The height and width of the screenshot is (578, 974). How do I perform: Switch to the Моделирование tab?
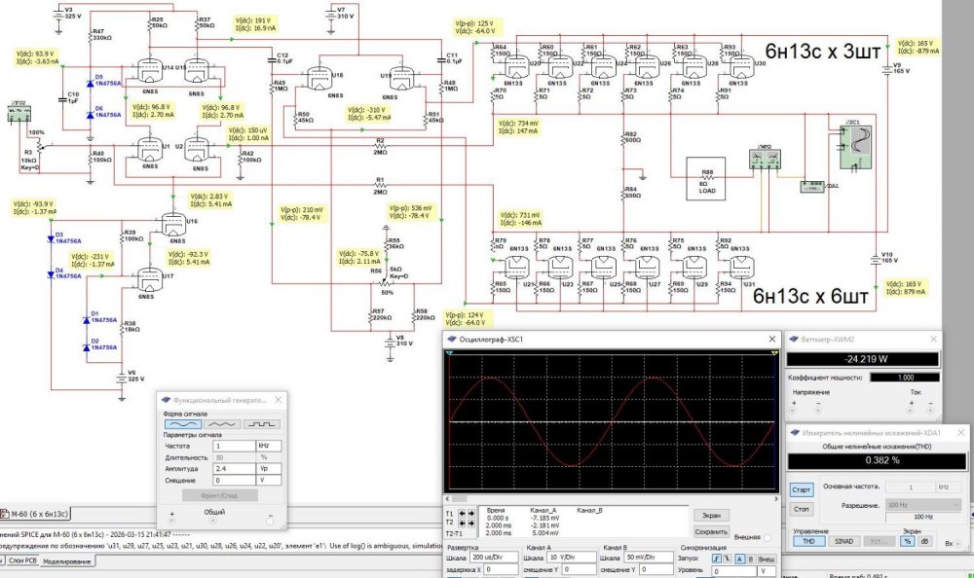click(x=65, y=562)
